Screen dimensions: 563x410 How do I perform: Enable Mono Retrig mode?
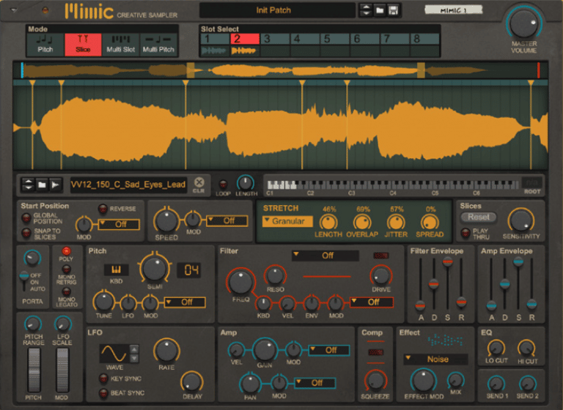[66, 269]
